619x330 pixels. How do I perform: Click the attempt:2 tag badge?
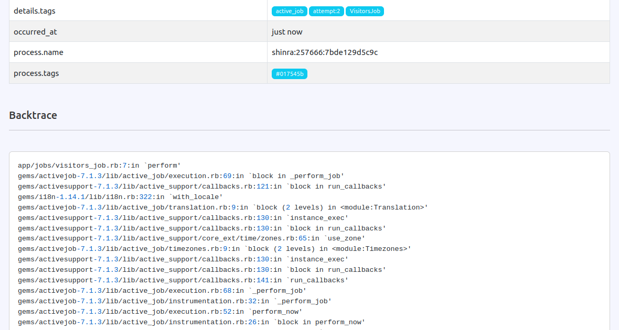(326, 11)
